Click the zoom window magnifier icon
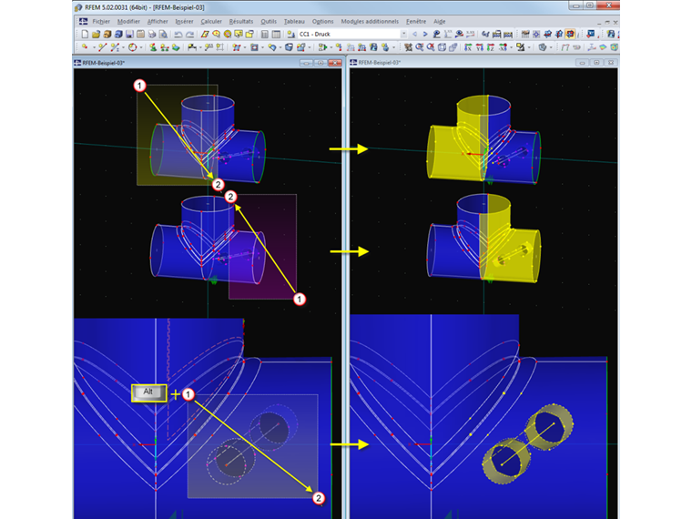 pyautogui.click(x=419, y=47)
